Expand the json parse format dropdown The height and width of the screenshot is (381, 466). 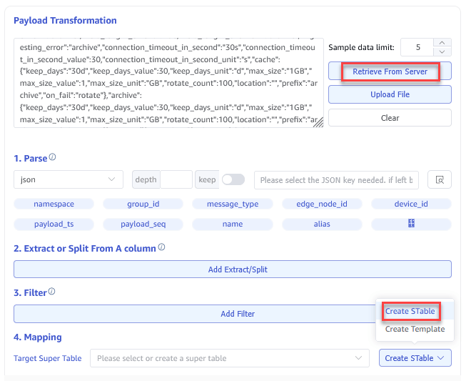tap(68, 179)
